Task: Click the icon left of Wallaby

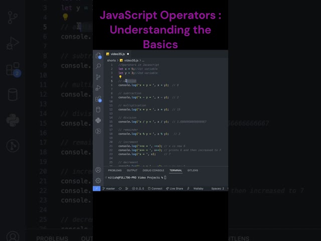Action: click(188, 189)
